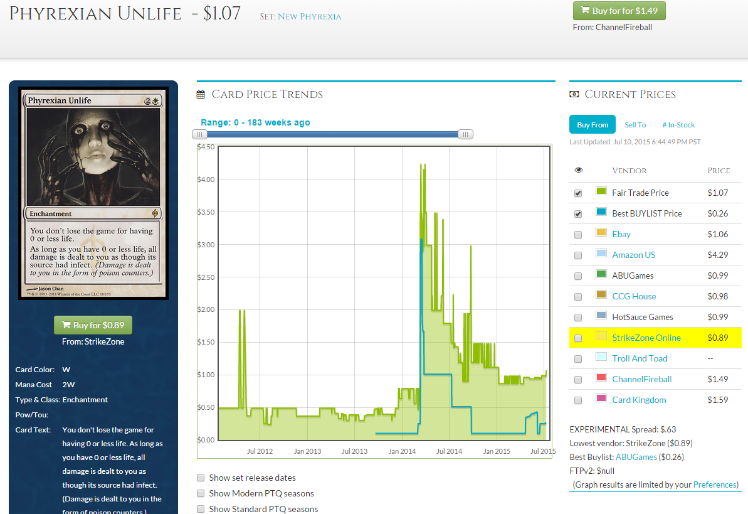This screenshot has height=514, width=748.
Task: Click the Last Updated timestamp text
Action: 635,142
